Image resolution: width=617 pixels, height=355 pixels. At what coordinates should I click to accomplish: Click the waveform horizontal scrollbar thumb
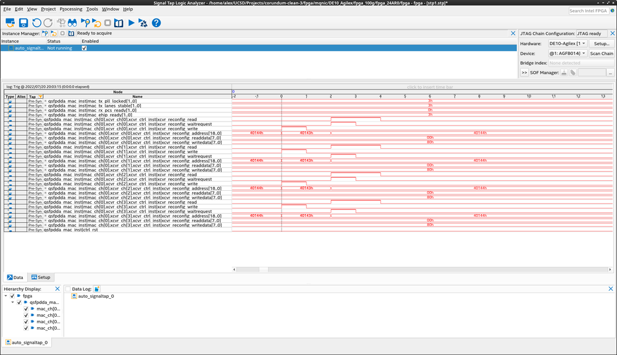click(x=263, y=270)
